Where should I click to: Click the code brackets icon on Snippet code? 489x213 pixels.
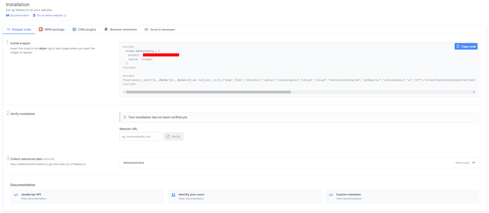pyautogui.click(x=9, y=29)
